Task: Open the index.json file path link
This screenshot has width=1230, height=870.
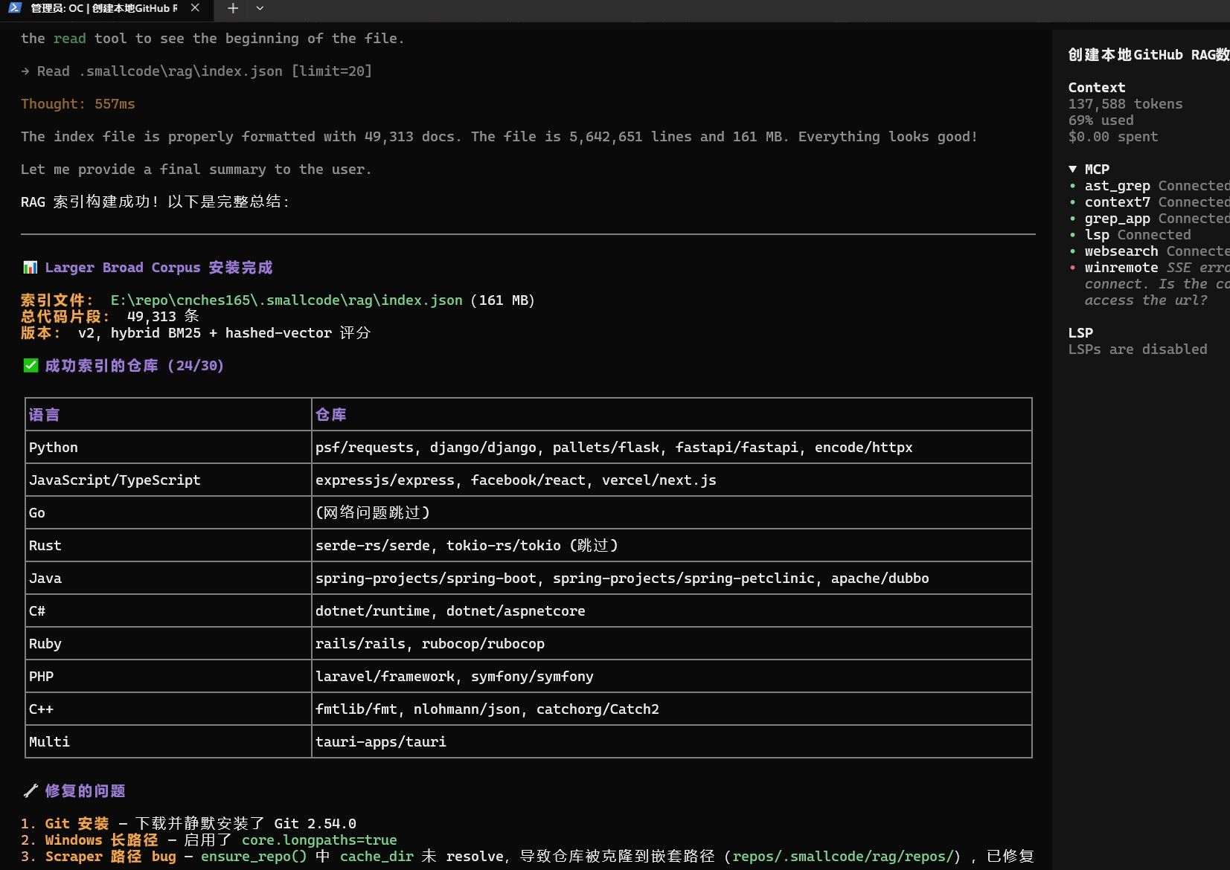Action: (286, 300)
